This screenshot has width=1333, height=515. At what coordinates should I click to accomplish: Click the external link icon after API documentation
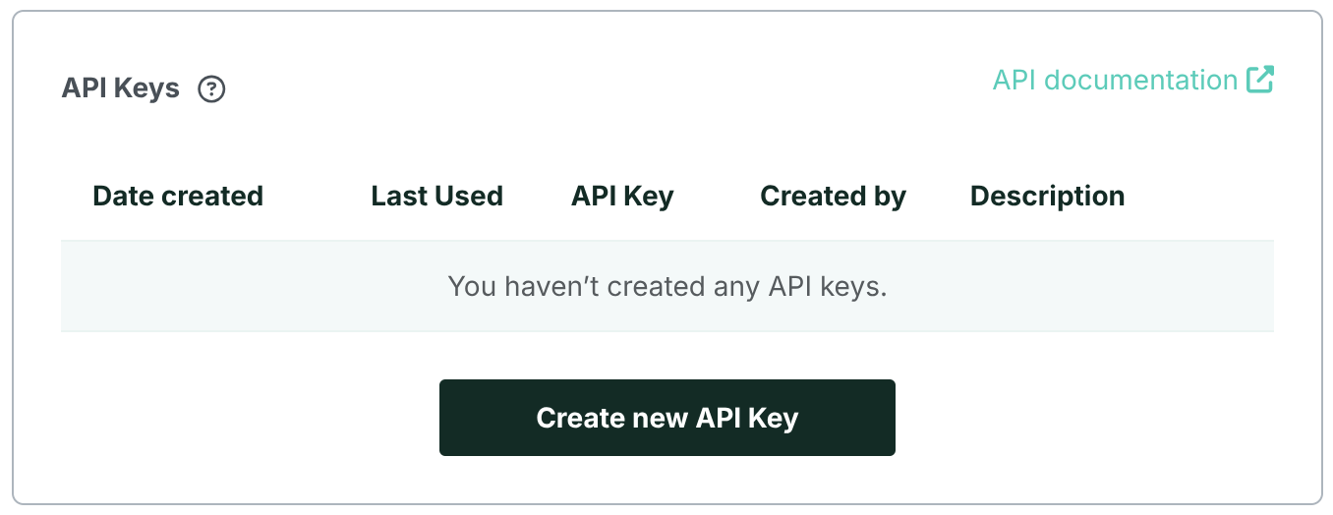[1260, 80]
